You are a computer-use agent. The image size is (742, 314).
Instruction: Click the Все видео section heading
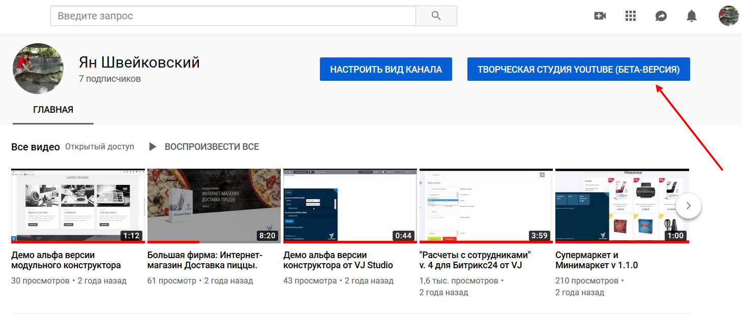36,147
